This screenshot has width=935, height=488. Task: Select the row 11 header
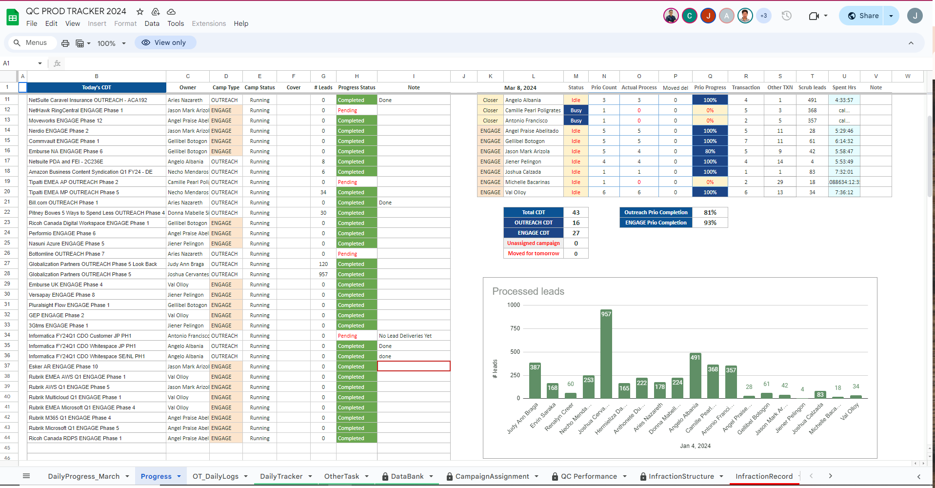(x=7, y=100)
